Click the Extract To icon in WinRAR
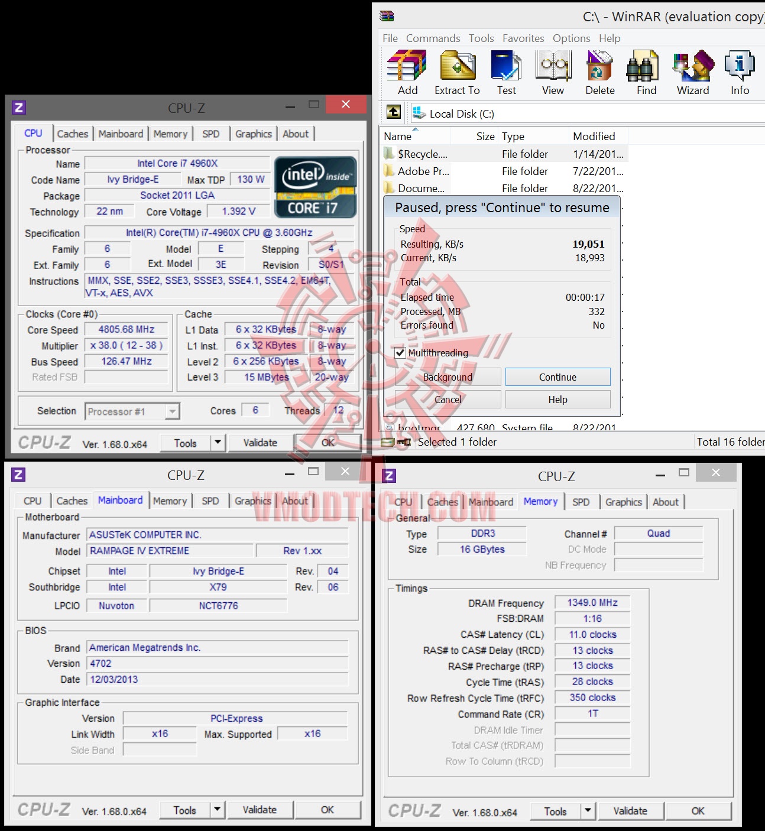 458,66
